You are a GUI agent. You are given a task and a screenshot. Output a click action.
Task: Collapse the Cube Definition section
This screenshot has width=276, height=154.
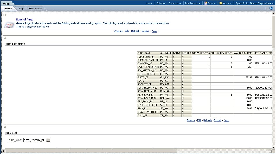coord(5,38)
